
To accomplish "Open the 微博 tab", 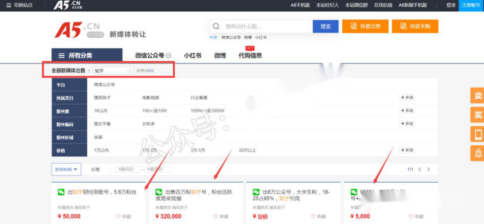I will tap(220, 56).
